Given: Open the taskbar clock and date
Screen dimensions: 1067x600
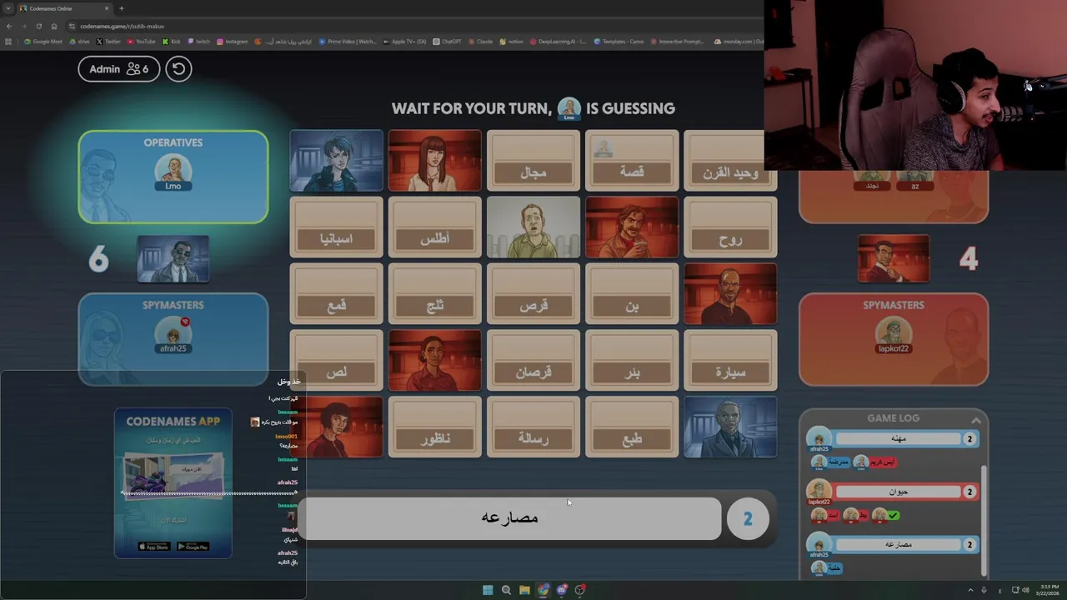Looking at the screenshot, I should (x=1047, y=590).
